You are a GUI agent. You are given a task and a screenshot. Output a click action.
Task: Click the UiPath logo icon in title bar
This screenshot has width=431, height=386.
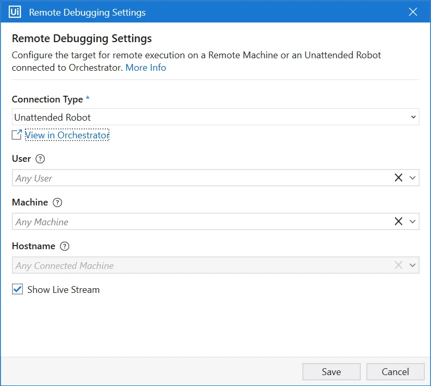[x=15, y=12]
